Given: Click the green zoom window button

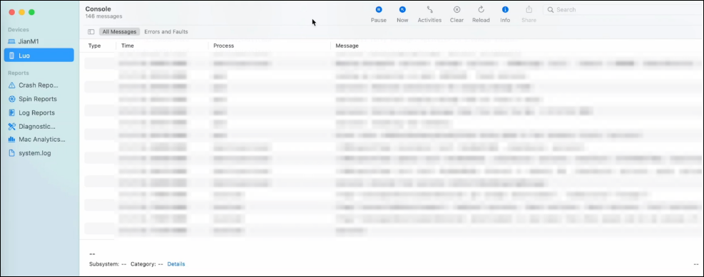Looking at the screenshot, I should click(31, 12).
